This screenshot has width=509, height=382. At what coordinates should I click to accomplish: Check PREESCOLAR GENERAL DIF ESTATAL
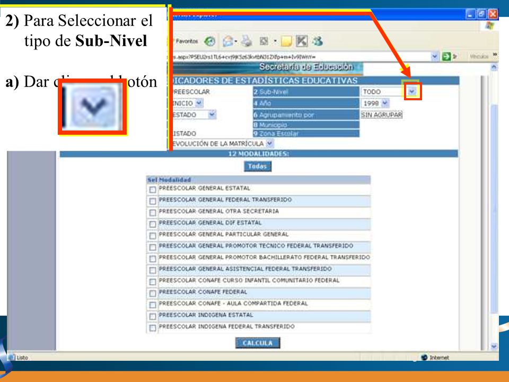coord(153,224)
